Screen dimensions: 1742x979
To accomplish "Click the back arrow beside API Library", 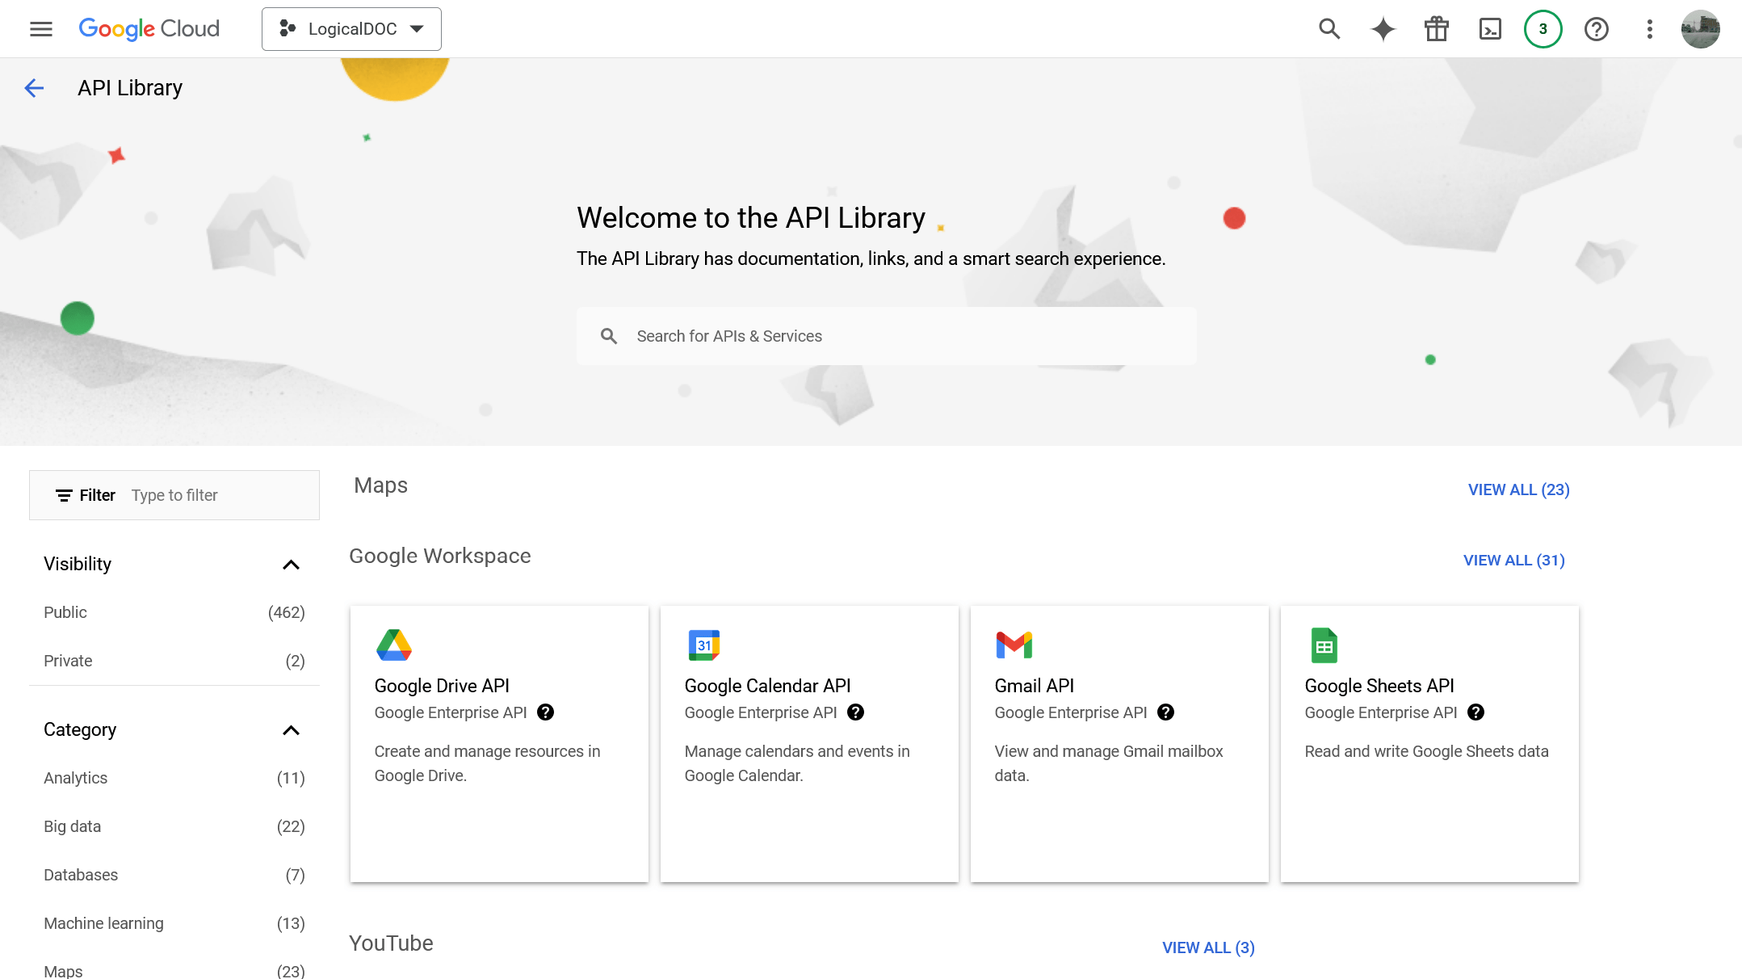I will 34,88.
